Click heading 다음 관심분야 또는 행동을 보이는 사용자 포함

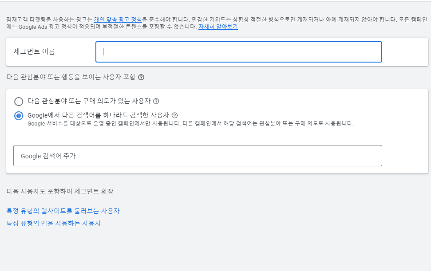(71, 77)
